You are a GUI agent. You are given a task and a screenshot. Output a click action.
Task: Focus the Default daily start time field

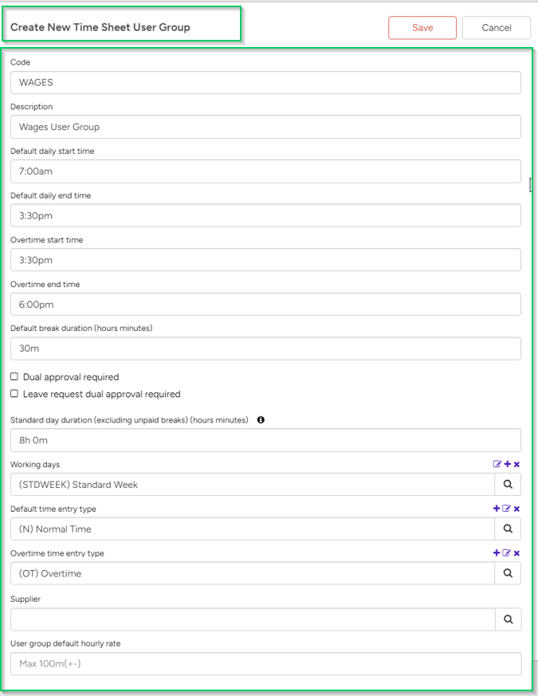265,171
